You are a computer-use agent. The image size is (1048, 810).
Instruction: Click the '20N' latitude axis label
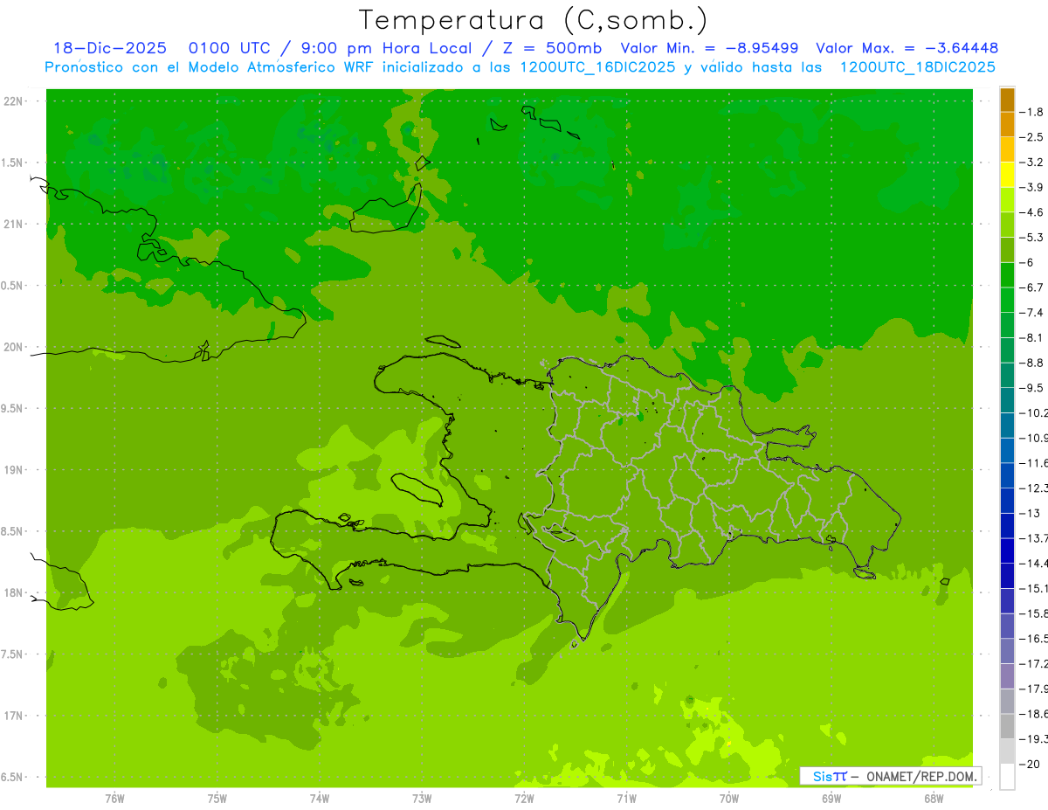coord(13,347)
